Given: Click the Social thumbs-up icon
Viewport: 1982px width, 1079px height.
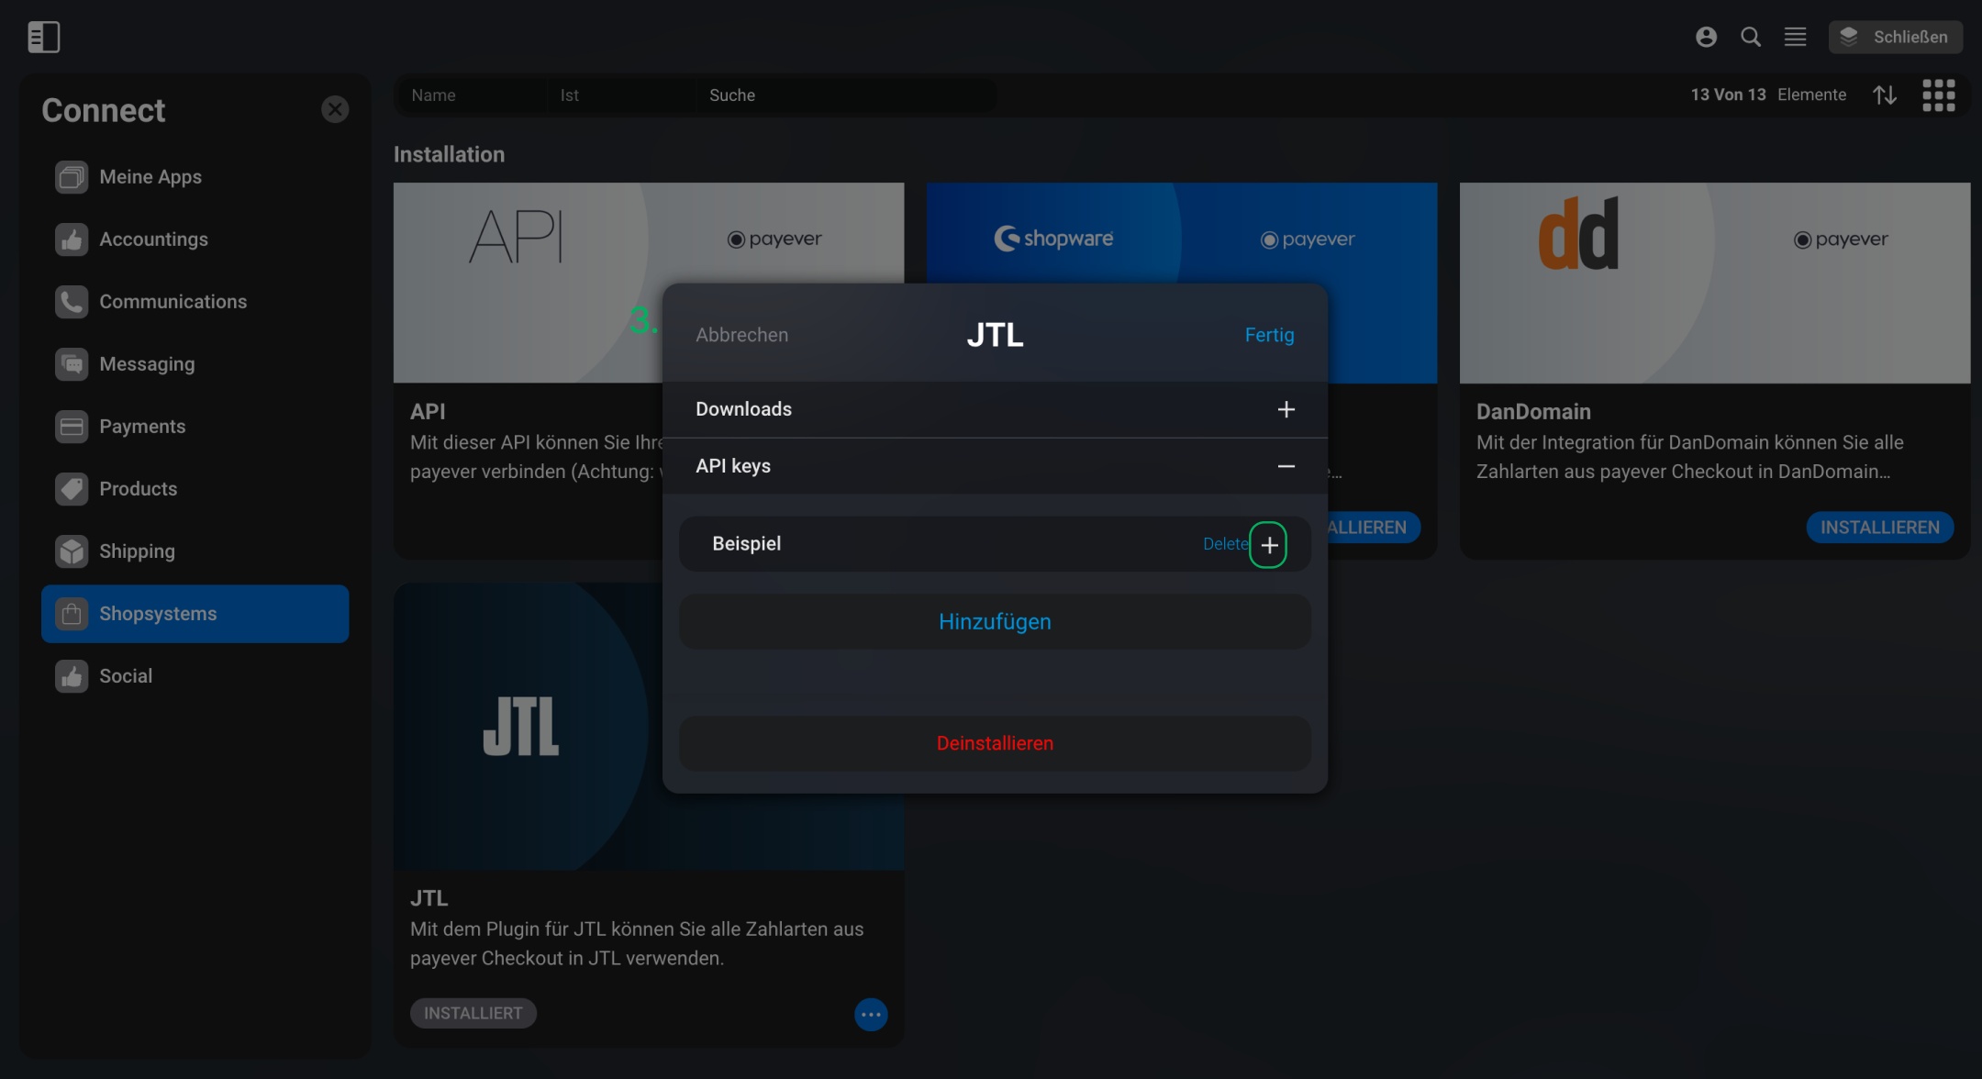Looking at the screenshot, I should [72, 676].
